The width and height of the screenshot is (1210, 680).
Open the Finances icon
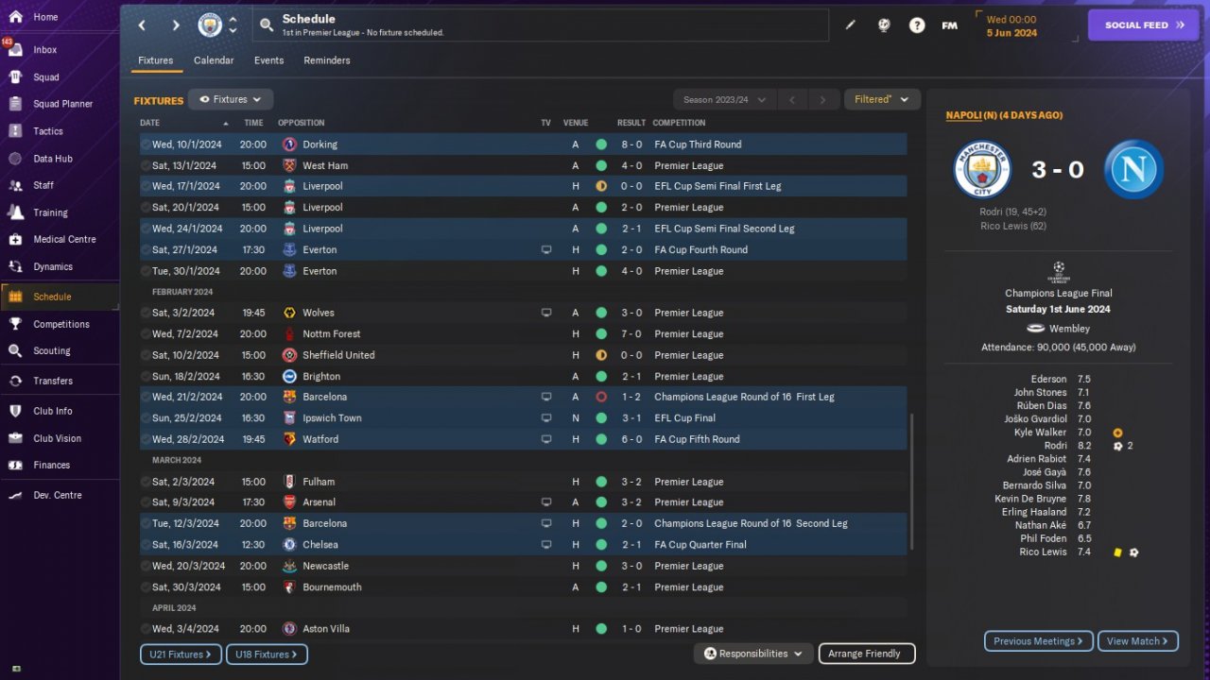point(15,465)
